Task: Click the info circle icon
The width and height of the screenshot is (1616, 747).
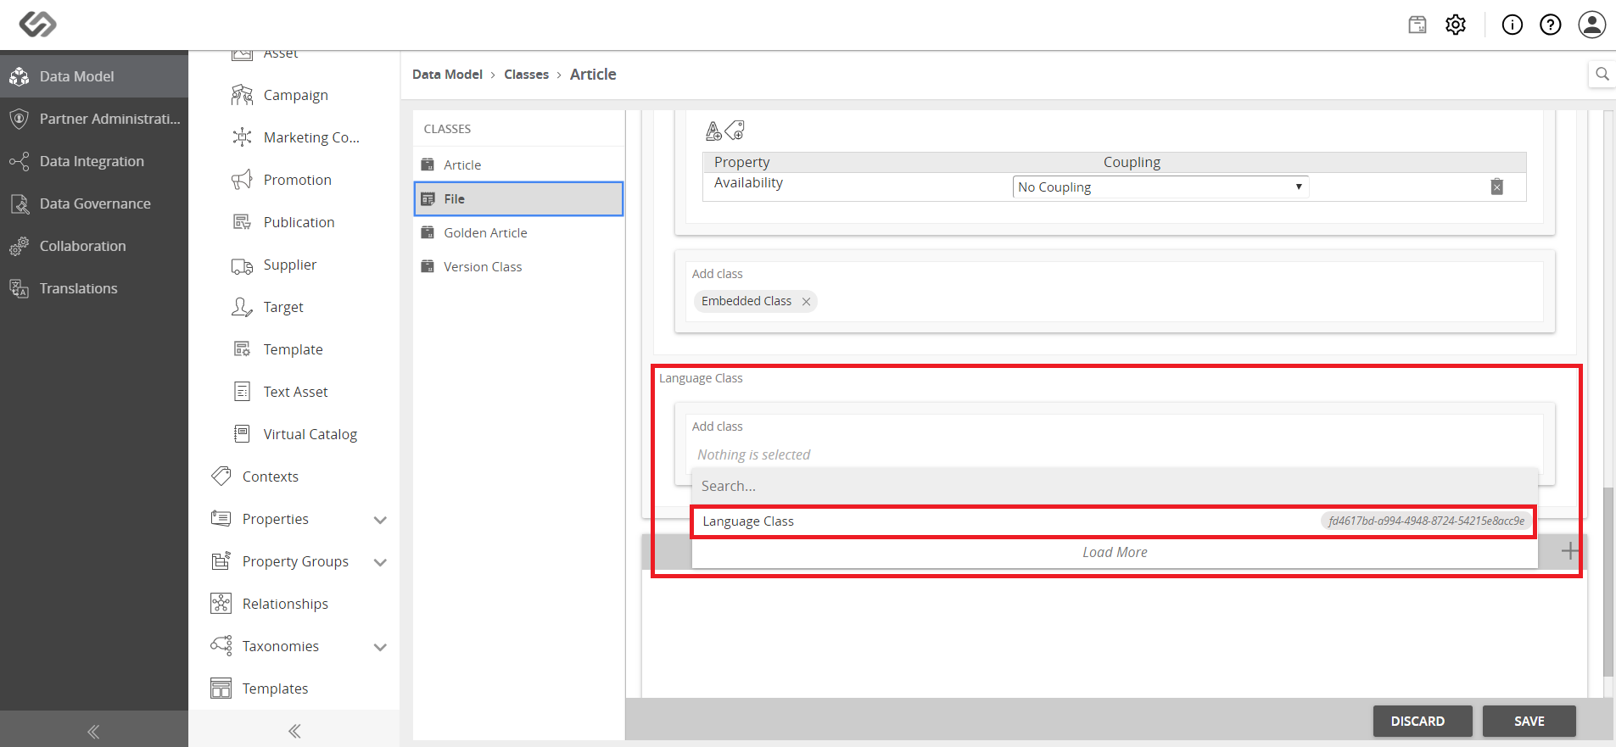Action: 1513,25
